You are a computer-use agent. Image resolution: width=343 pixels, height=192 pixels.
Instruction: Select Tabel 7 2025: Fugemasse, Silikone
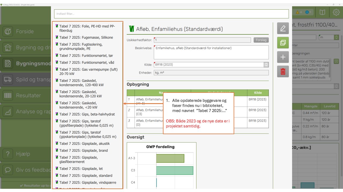86,38
